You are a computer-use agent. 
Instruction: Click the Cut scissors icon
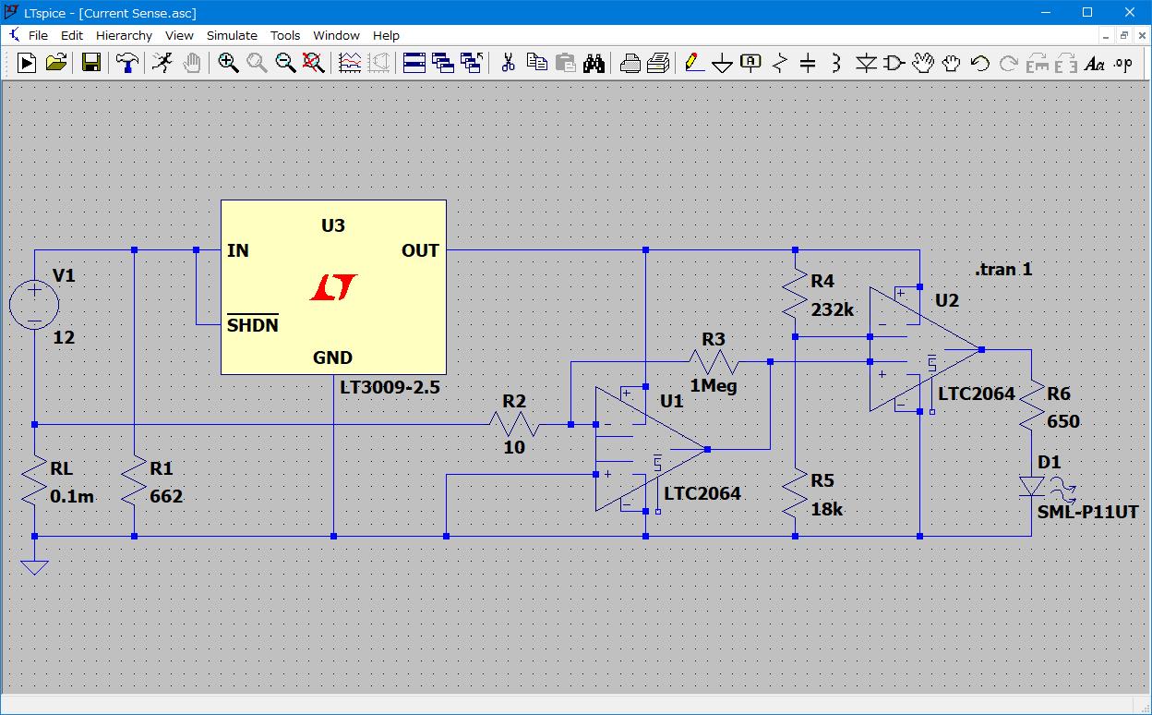pos(508,63)
